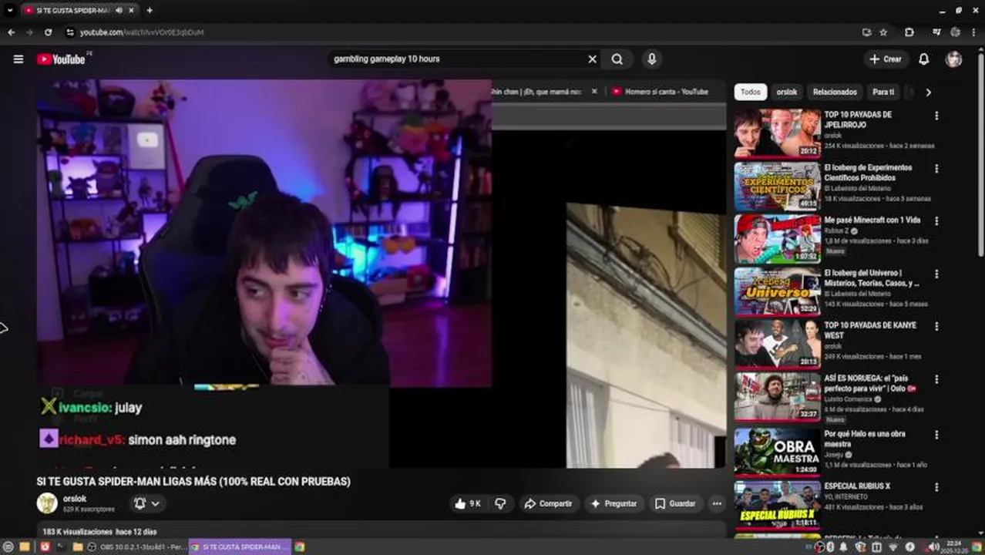Run search with the magnifier button
The height and width of the screenshot is (555, 985).
[617, 59]
